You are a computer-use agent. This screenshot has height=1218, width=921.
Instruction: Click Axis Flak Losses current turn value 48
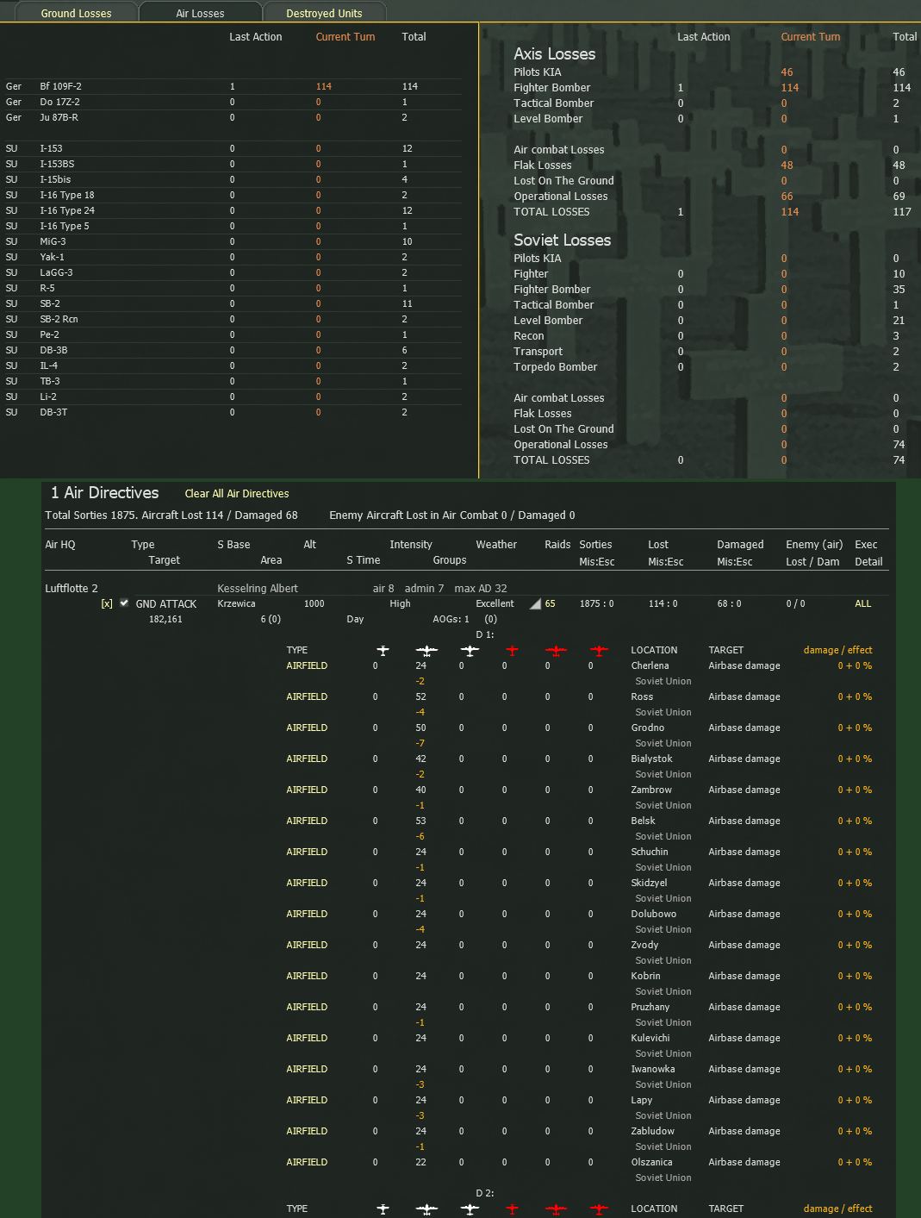[787, 166]
